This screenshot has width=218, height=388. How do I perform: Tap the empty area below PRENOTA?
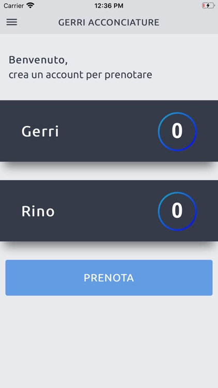click(109, 341)
